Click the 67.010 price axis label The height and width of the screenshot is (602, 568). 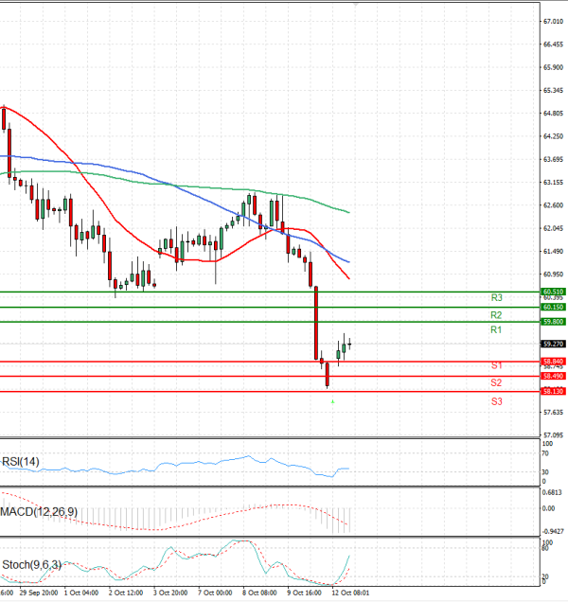[553, 21]
